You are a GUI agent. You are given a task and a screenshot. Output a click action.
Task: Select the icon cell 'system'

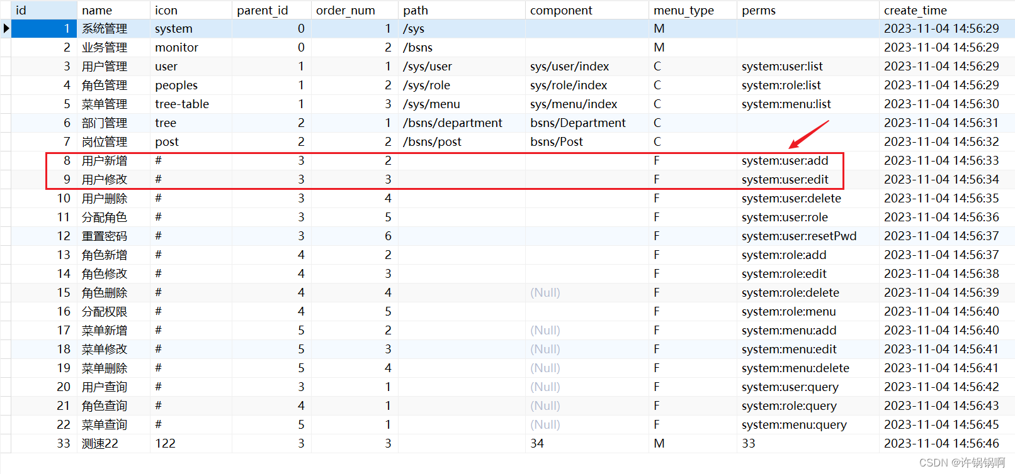(191, 29)
